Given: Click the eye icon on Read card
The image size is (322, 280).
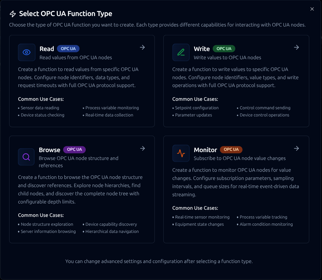Looking at the screenshot, I should tap(27, 52).
